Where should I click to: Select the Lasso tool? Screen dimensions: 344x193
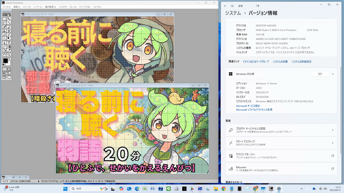tap(4, 23)
